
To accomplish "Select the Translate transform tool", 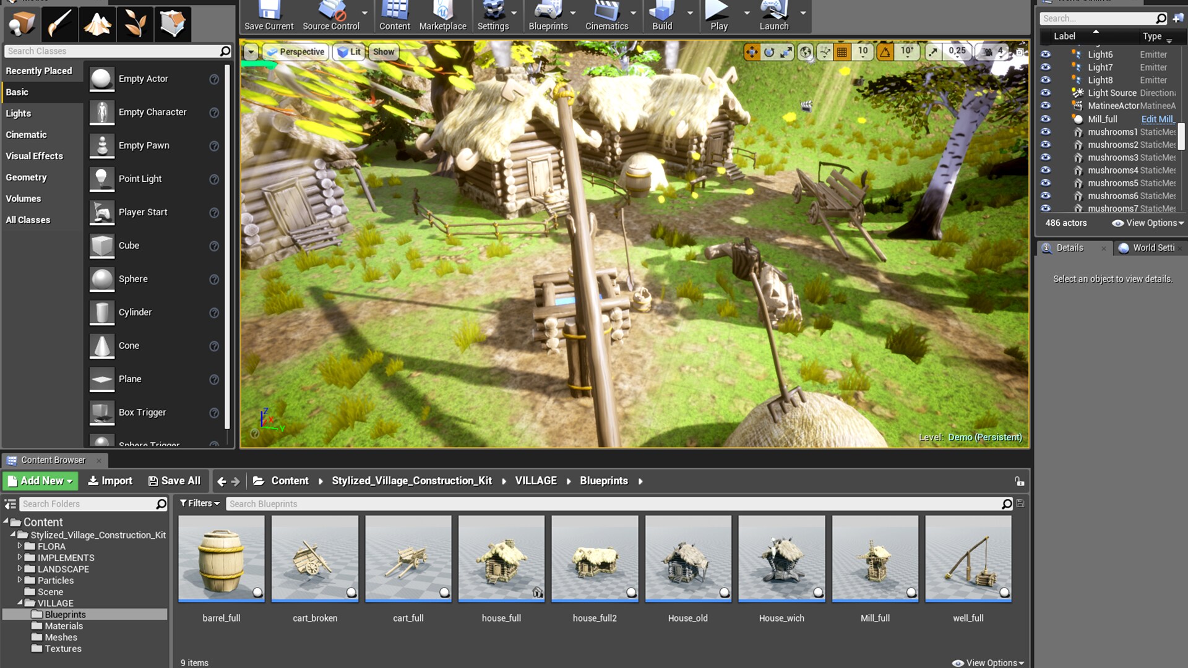I will (x=752, y=52).
